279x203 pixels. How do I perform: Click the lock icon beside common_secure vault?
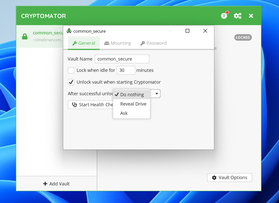point(25,36)
